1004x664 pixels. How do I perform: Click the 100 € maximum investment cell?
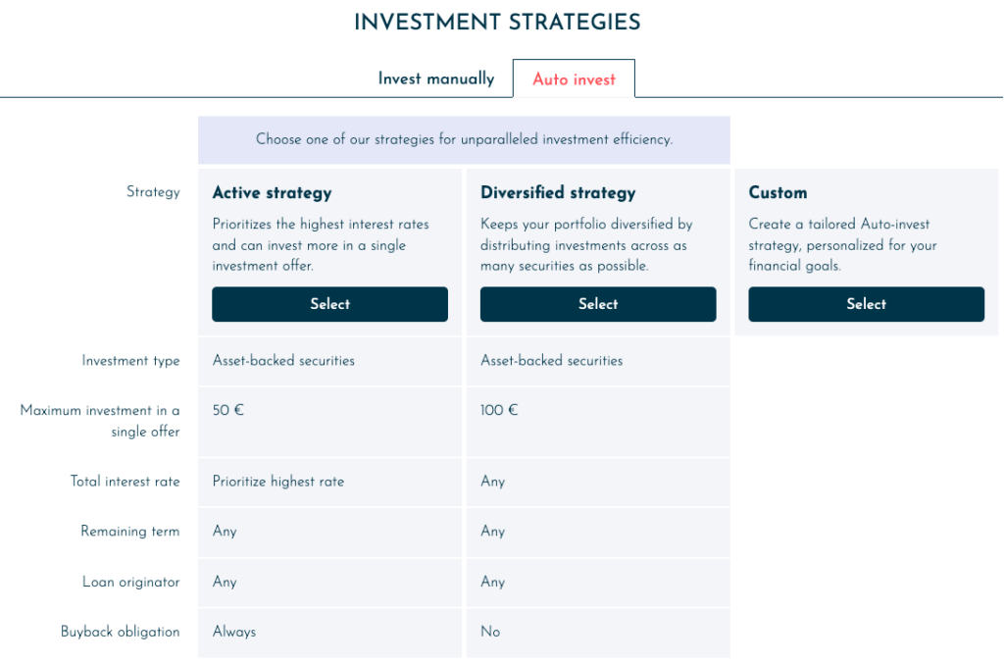[598, 422]
